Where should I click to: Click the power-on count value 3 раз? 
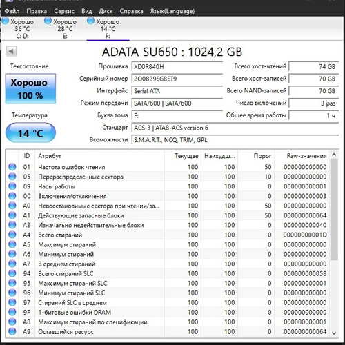[314, 103]
